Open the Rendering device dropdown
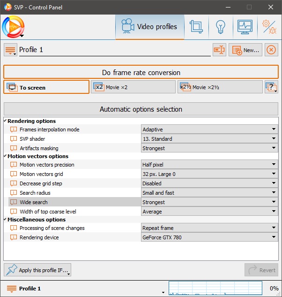Image resolution: width=282 pixels, height=297 pixels. pyautogui.click(x=209, y=237)
